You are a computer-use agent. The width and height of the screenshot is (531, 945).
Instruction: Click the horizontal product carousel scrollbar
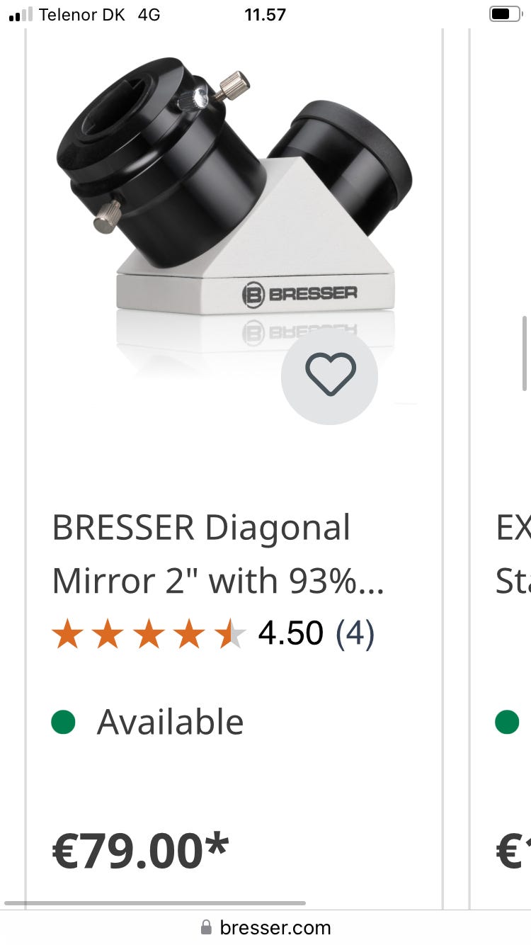tap(155, 902)
